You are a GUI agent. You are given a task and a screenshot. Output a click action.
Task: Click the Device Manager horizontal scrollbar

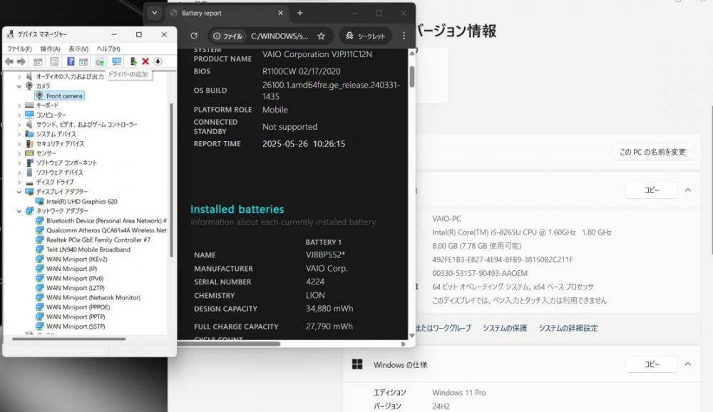tap(68, 339)
